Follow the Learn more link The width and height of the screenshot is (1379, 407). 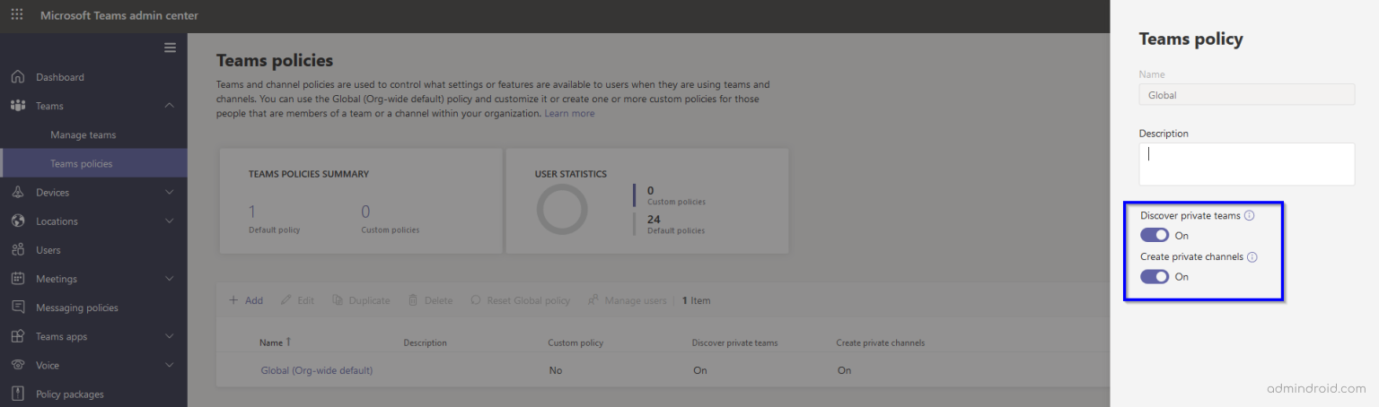coord(569,114)
